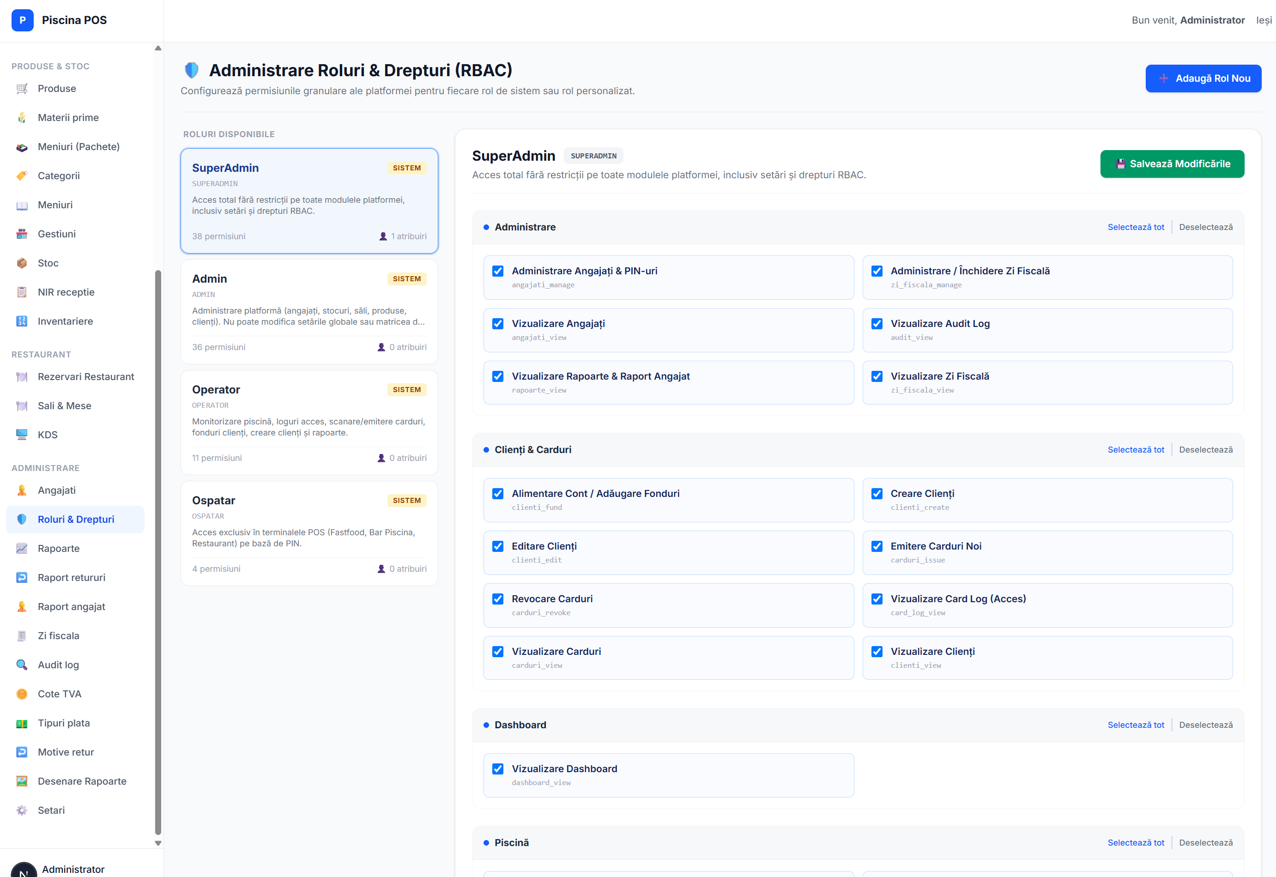Click Deselectează in Piscină section
Viewport: 1276px width, 877px height.
coord(1206,843)
